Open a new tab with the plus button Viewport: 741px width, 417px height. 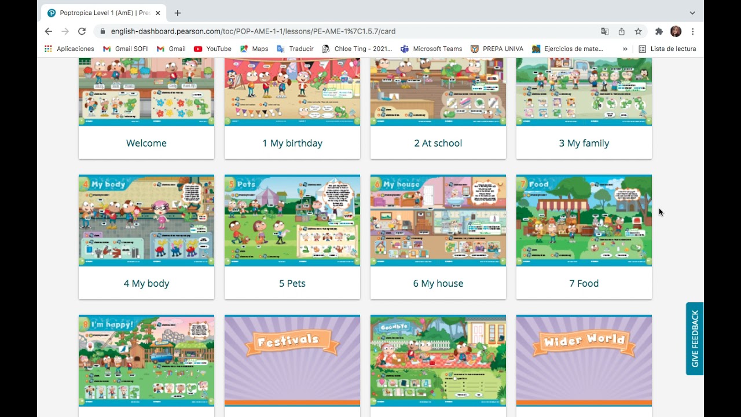[177, 13]
